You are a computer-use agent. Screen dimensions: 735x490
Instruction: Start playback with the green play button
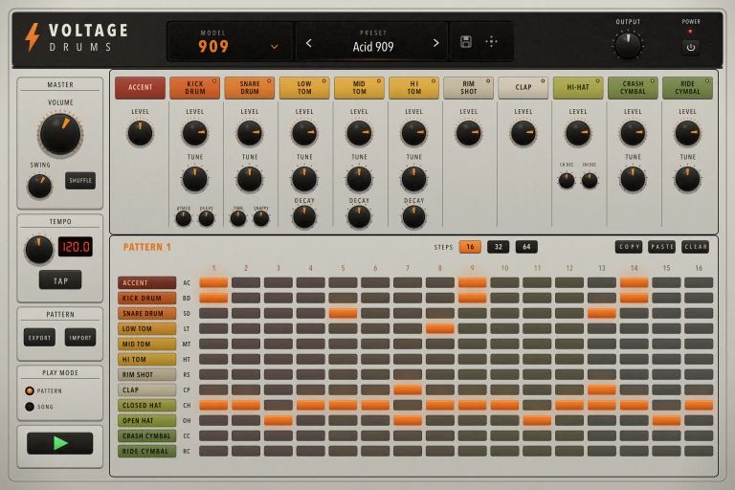click(60, 443)
